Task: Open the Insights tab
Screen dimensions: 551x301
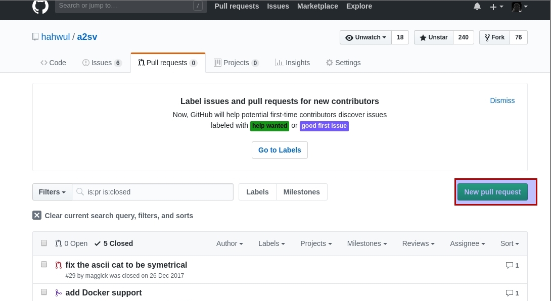Action: tap(293, 63)
